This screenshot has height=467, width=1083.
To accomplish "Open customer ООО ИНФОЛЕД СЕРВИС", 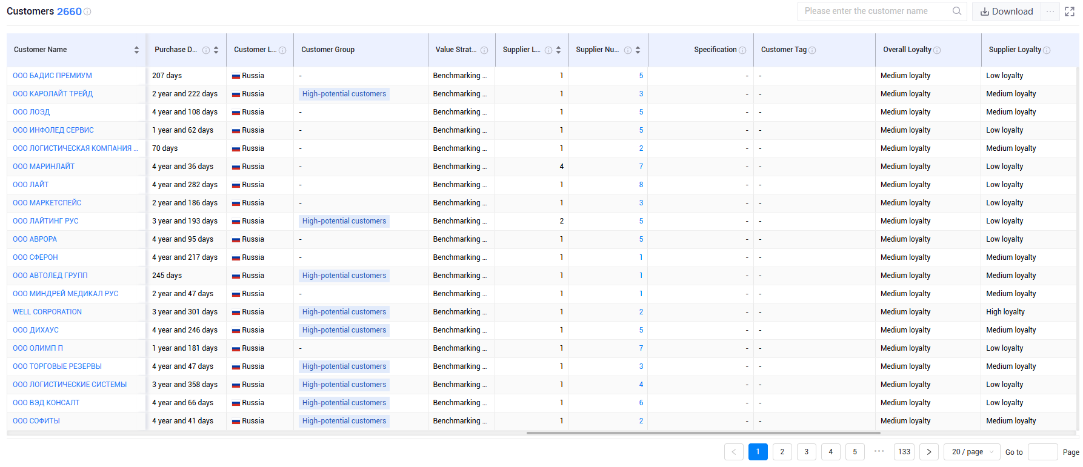I will point(53,130).
